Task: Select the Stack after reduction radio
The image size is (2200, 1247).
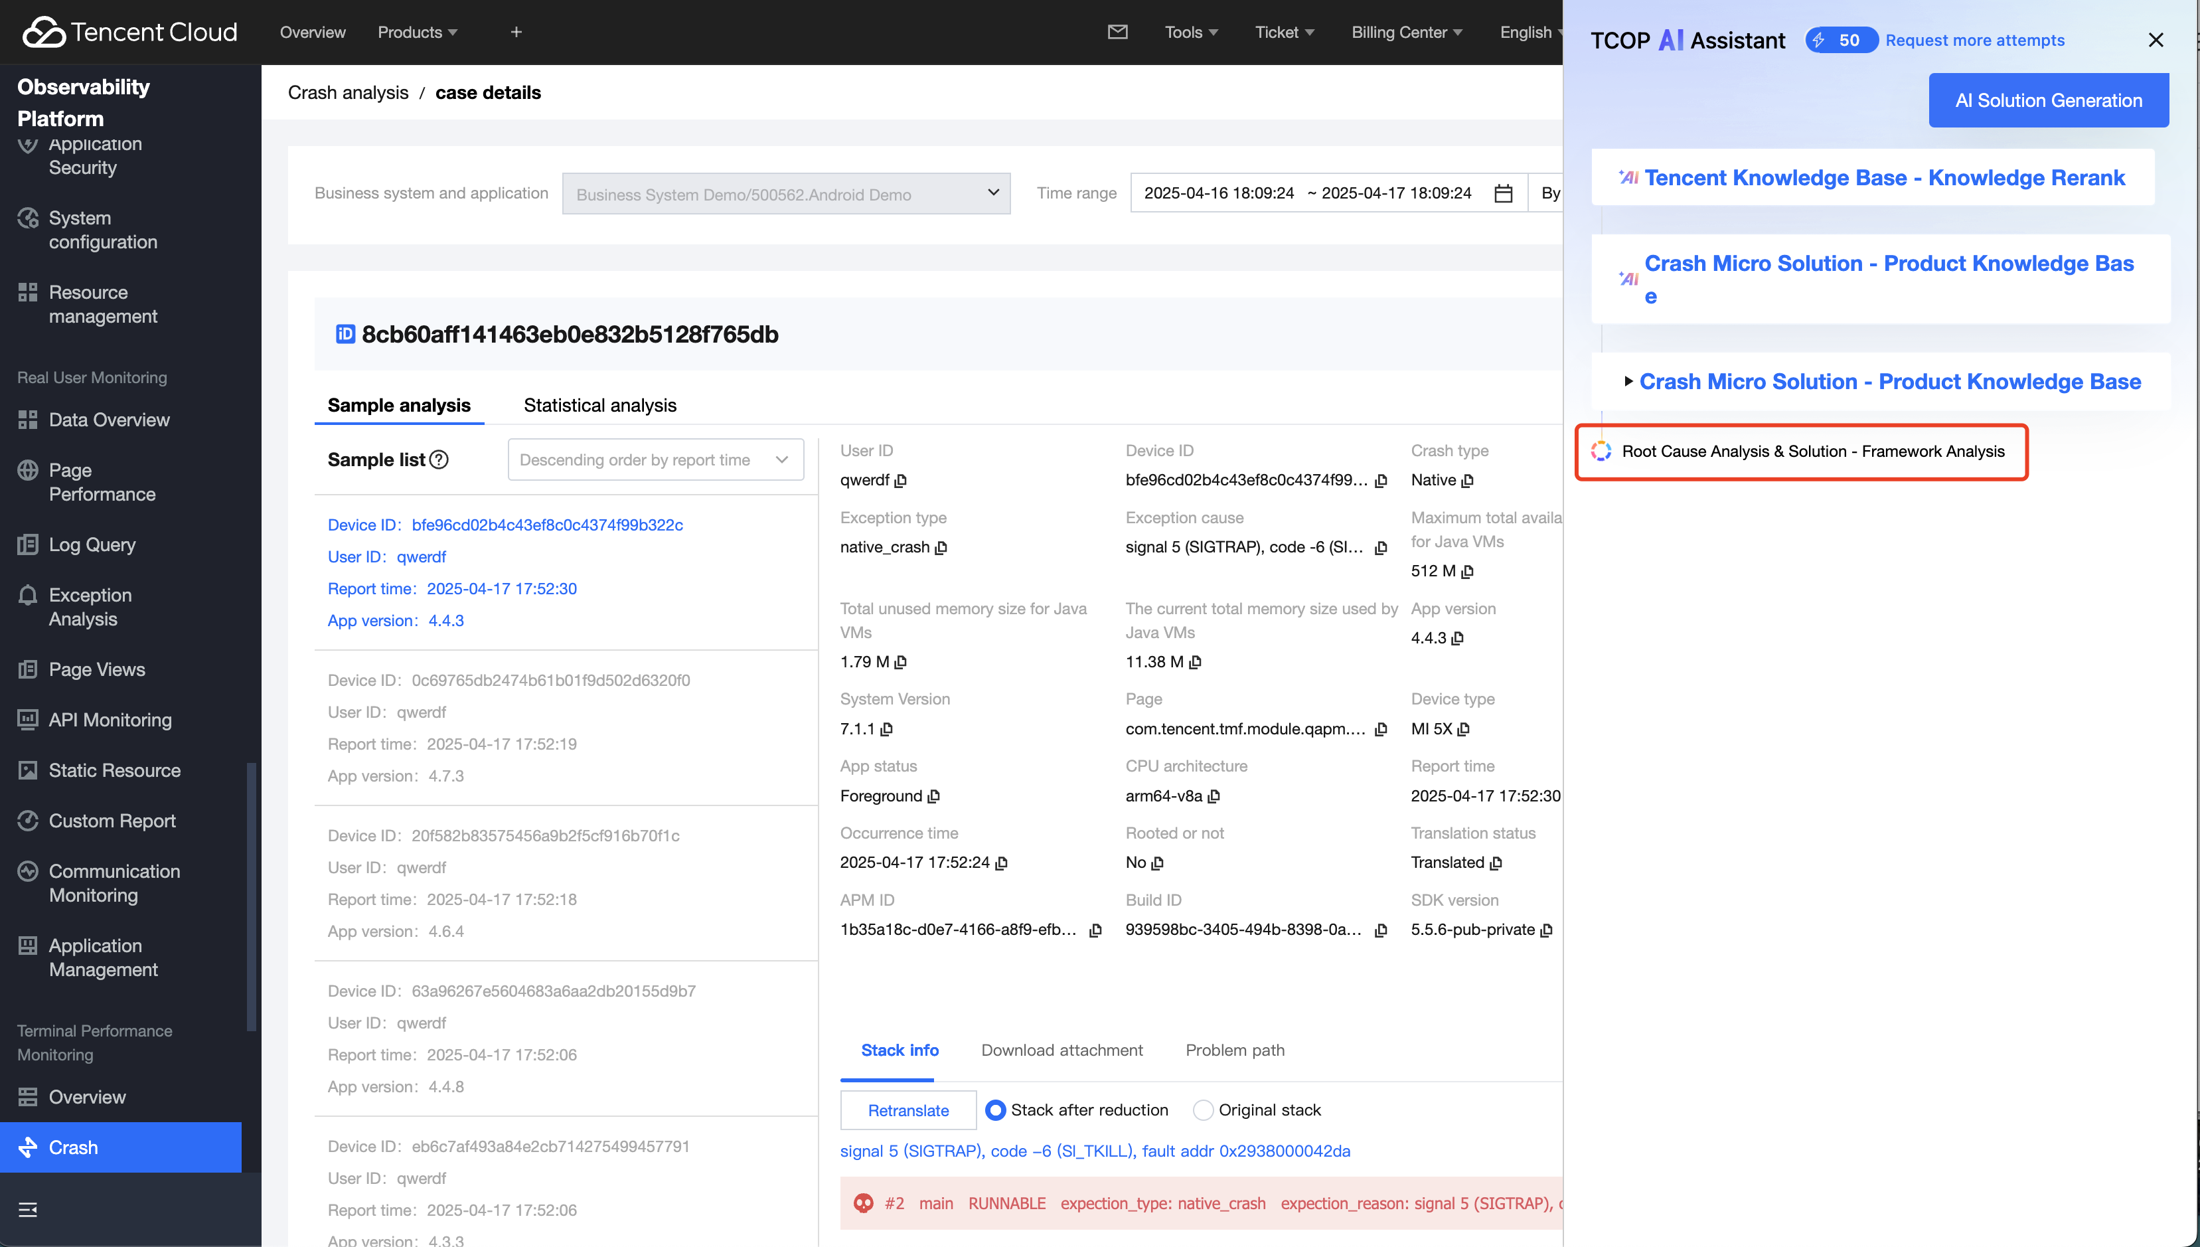Action: click(994, 1110)
